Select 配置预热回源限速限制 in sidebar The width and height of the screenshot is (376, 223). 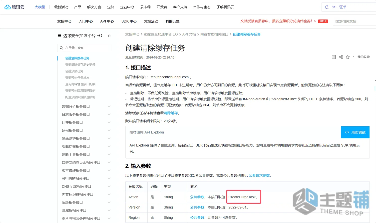pyautogui.click(x=80, y=97)
